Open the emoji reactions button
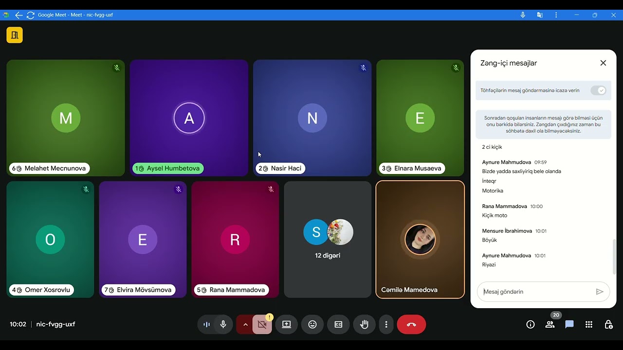 (312, 324)
